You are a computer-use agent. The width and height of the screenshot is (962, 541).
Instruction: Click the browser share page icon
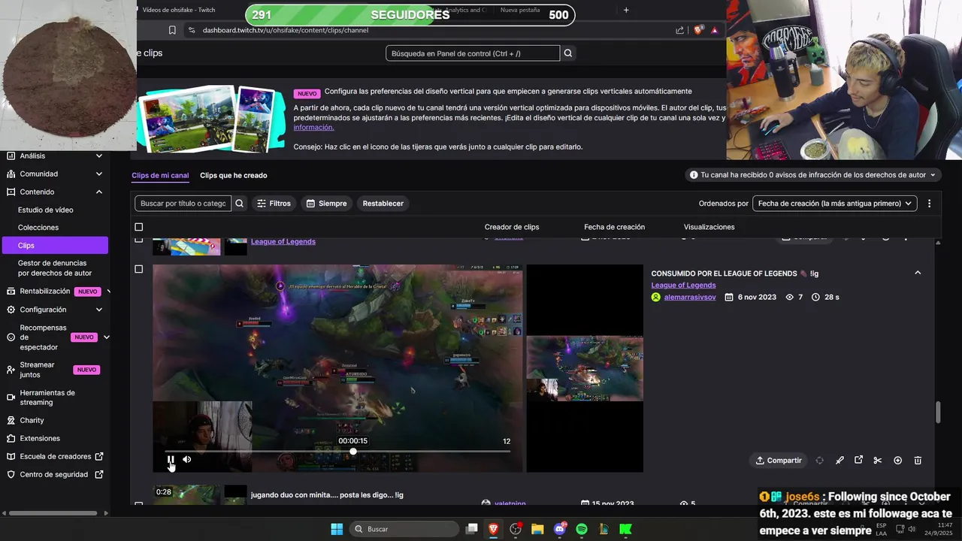pyautogui.click(x=679, y=30)
